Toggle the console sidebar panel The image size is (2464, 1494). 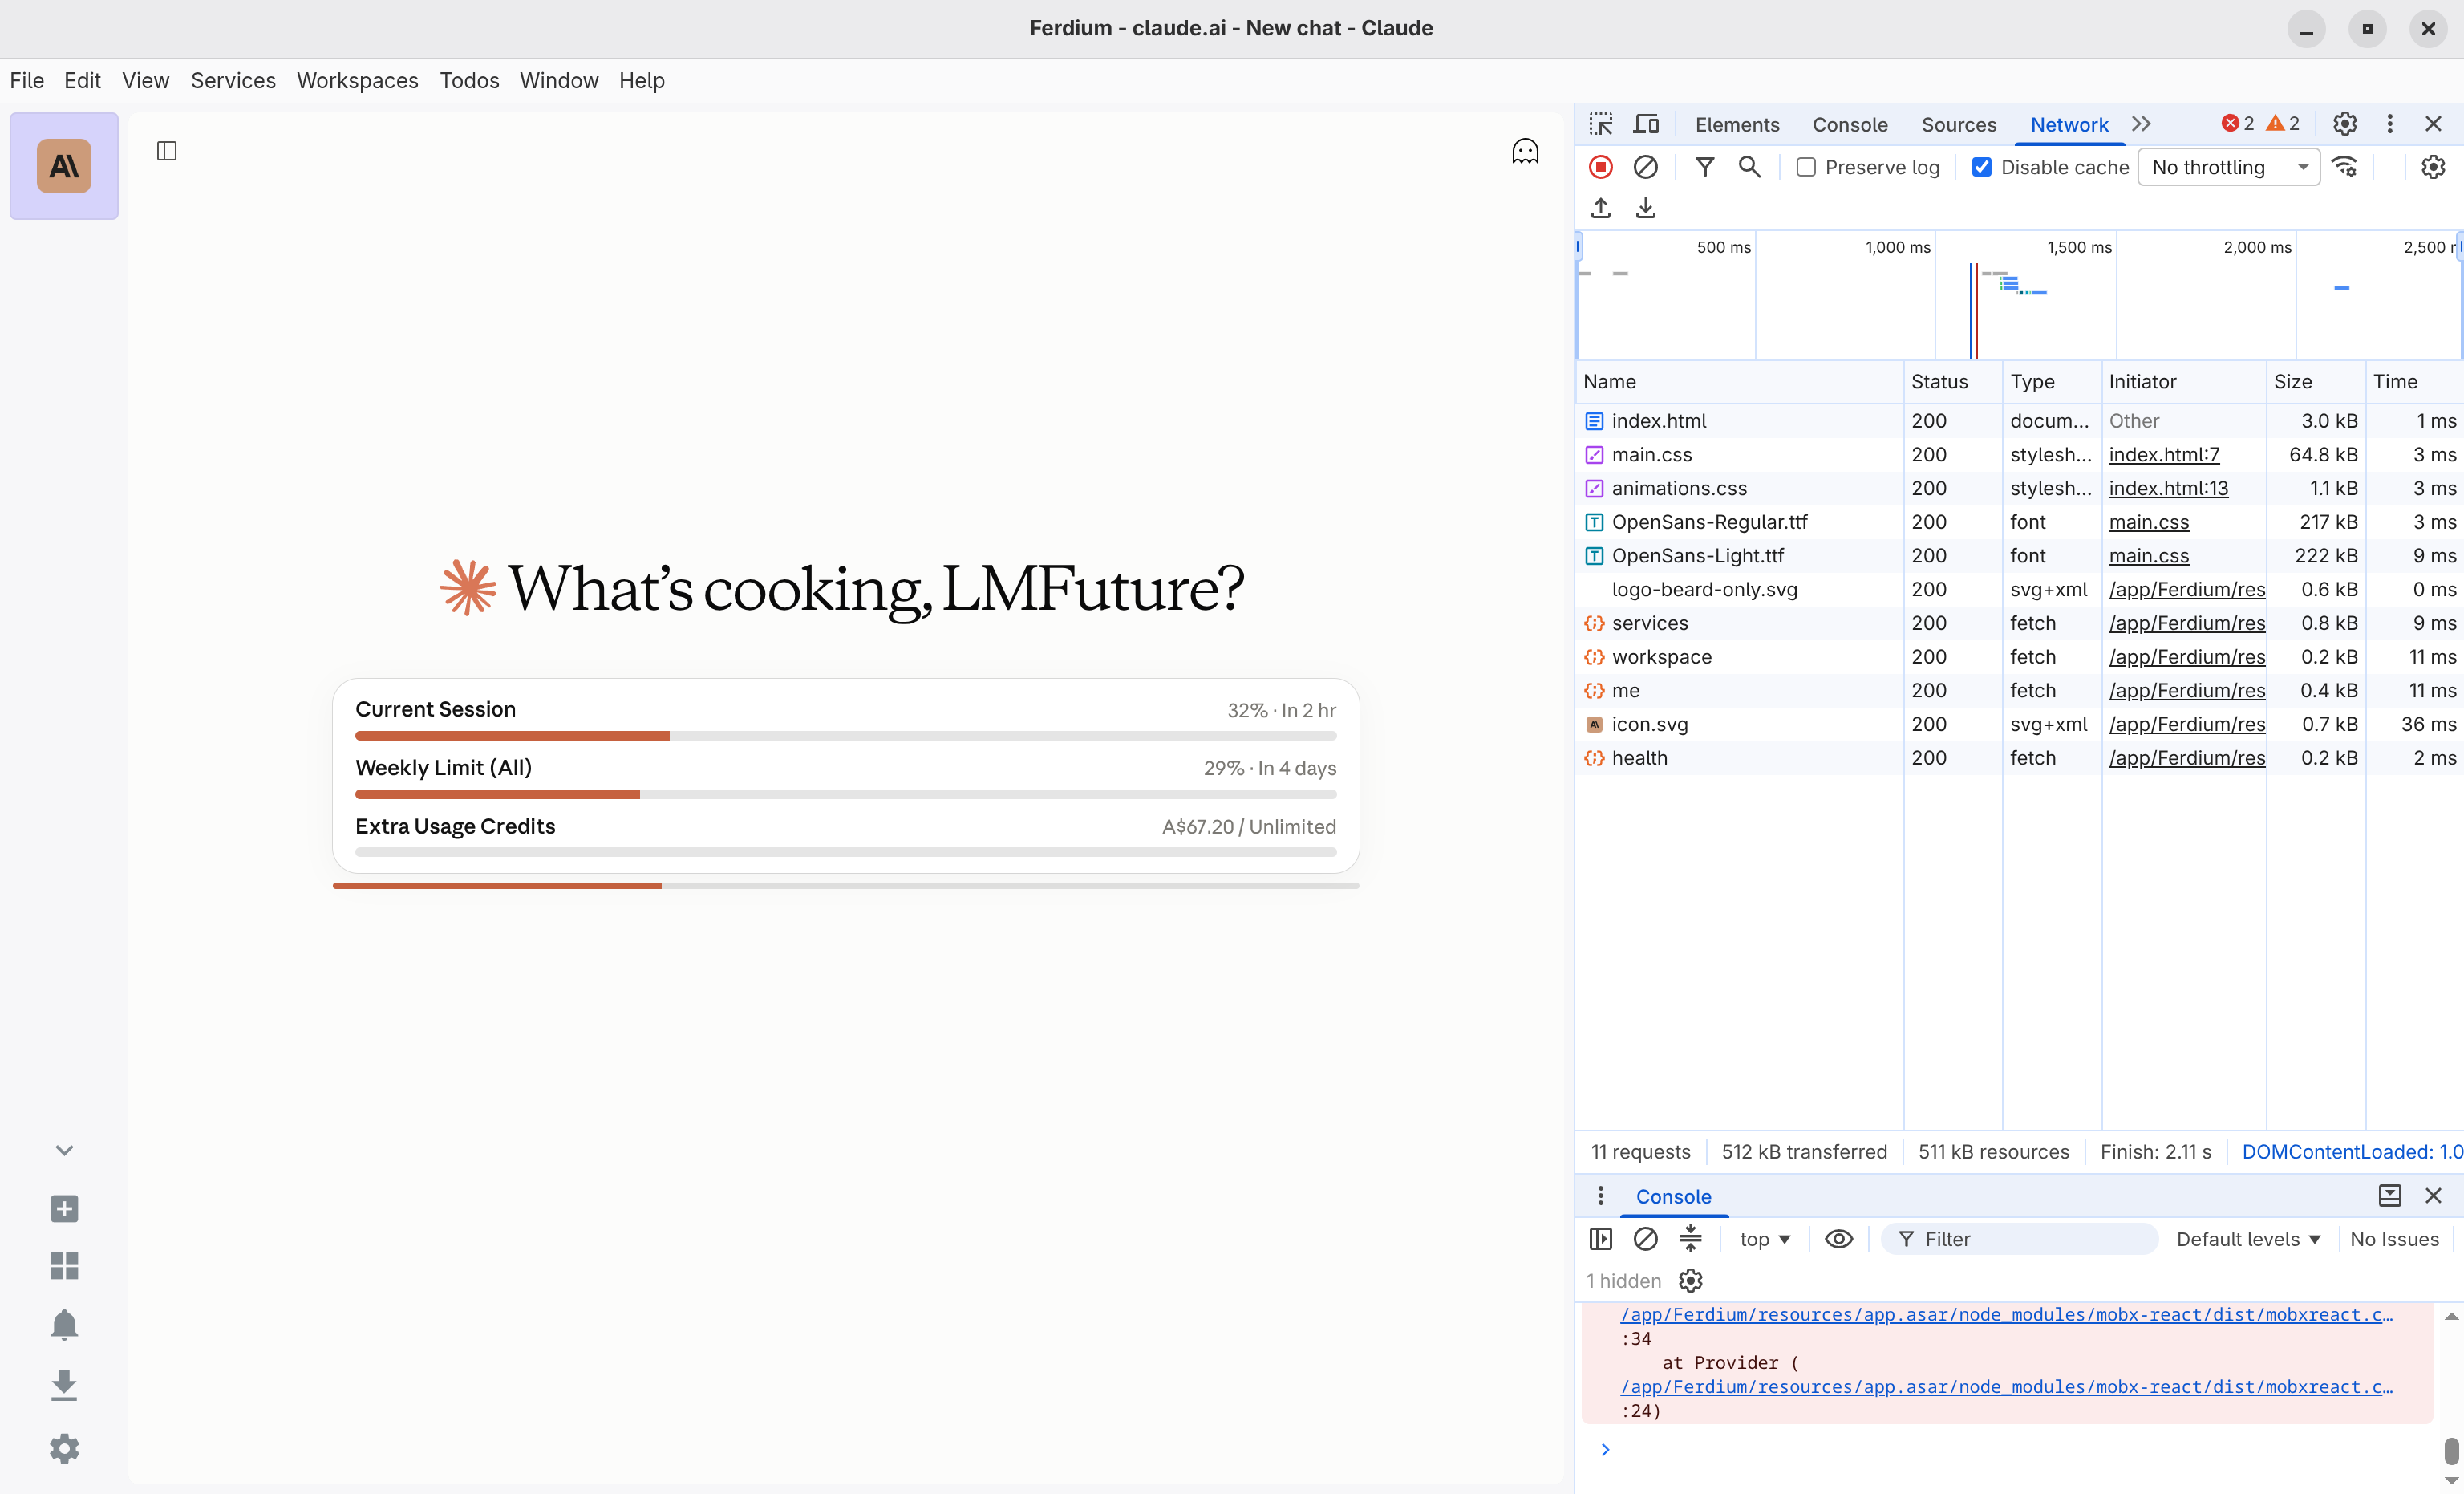[1601, 1239]
